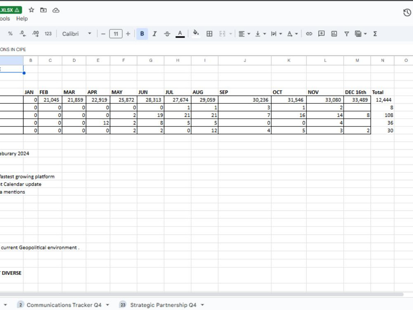Select cell with value 108
Image resolution: width=413 pixels, height=310 pixels.
pos(382,115)
